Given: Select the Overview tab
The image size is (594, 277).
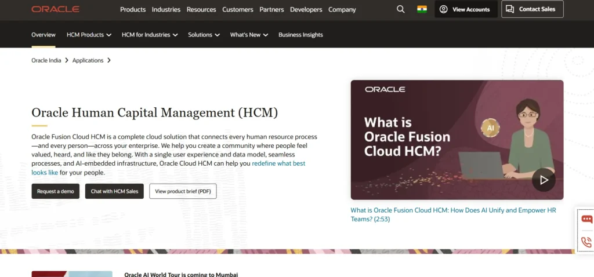Looking at the screenshot, I should click(x=43, y=35).
